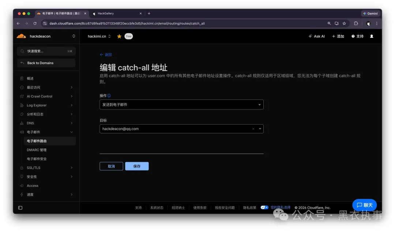Open 支持 support menu in header
The image size is (395, 231).
pos(357,36)
